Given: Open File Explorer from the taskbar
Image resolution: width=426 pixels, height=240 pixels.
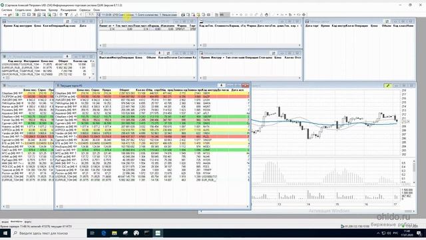Looking at the screenshot, I should [114, 233].
